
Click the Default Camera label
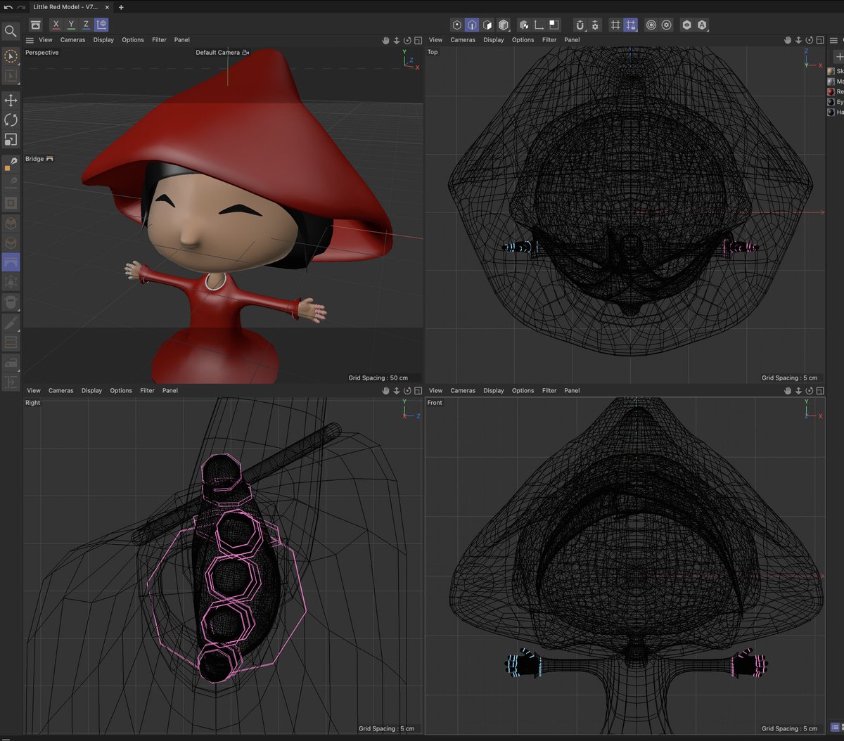[x=217, y=53]
